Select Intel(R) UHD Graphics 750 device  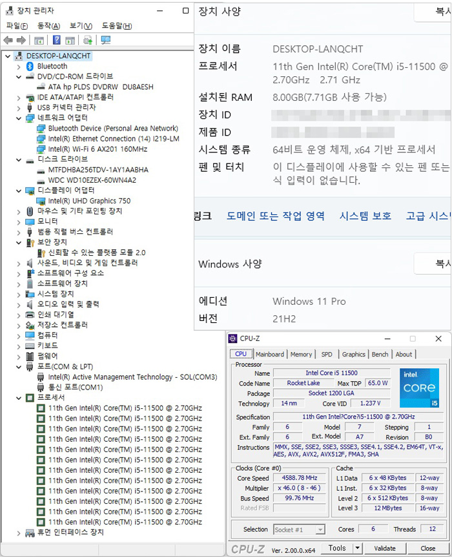(89, 201)
